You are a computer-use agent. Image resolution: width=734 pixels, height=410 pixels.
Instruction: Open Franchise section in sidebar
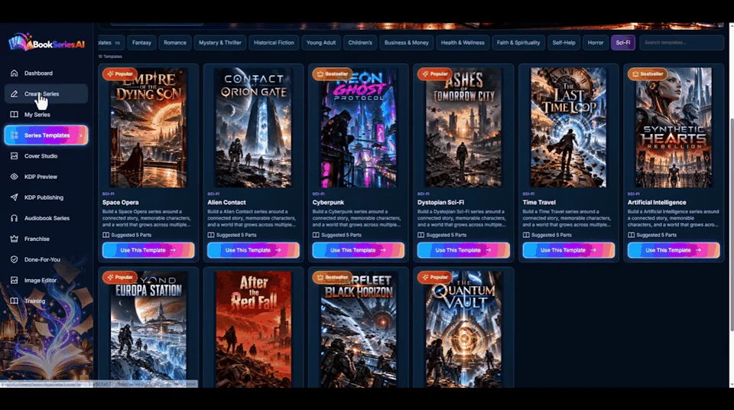46,239
